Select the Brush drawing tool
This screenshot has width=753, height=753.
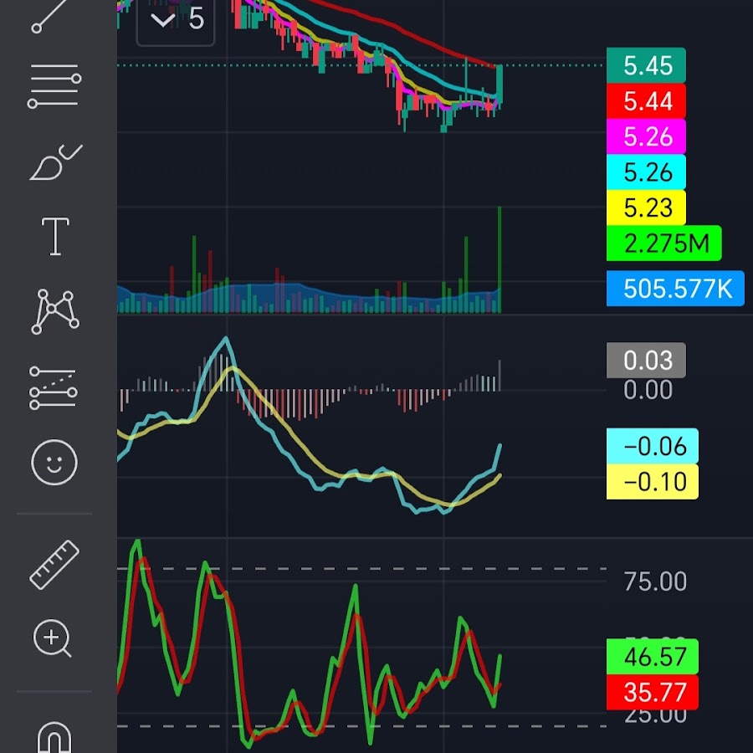(55, 162)
